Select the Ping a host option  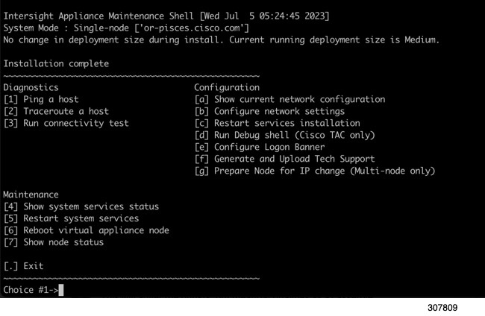pyautogui.click(x=41, y=99)
